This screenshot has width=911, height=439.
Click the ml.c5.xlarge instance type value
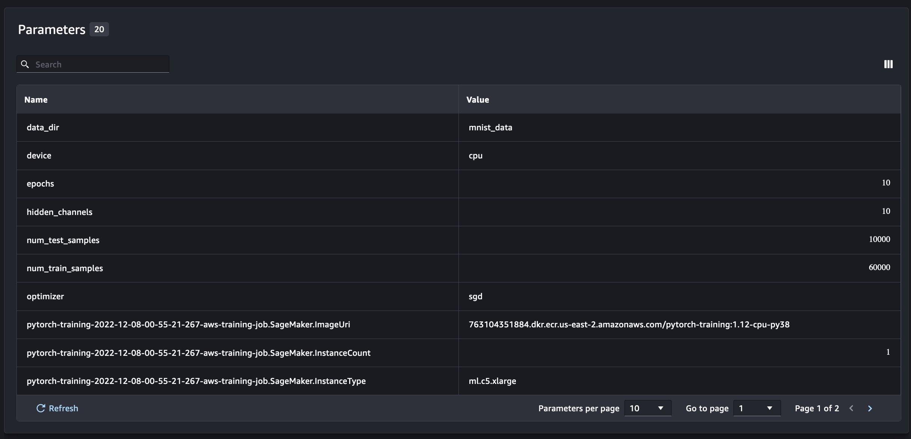(x=492, y=381)
